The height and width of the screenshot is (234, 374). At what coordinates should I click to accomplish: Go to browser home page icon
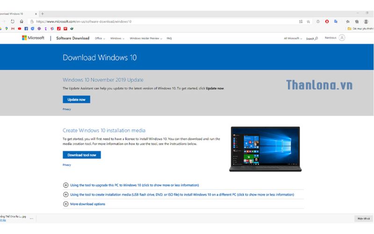click(x=22, y=22)
